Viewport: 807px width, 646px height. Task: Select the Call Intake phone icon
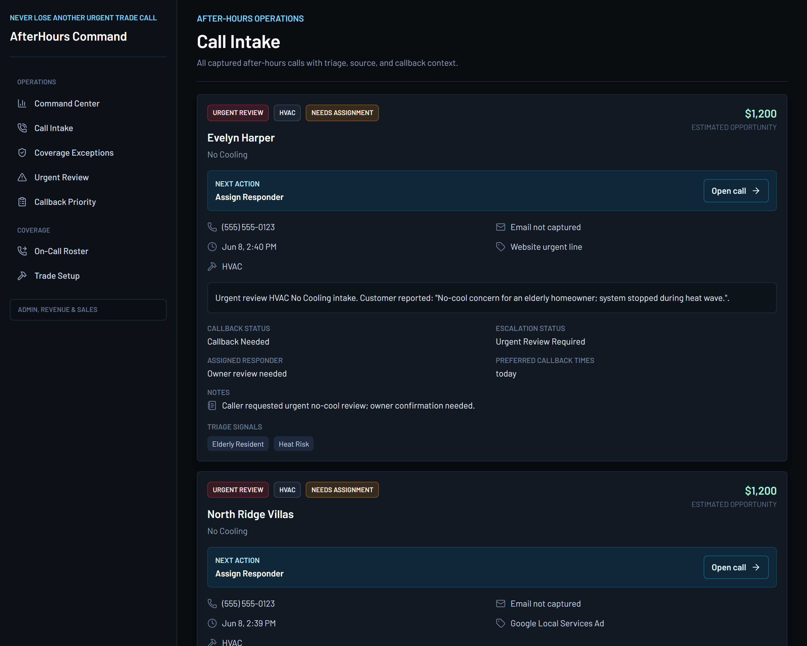pyautogui.click(x=22, y=128)
